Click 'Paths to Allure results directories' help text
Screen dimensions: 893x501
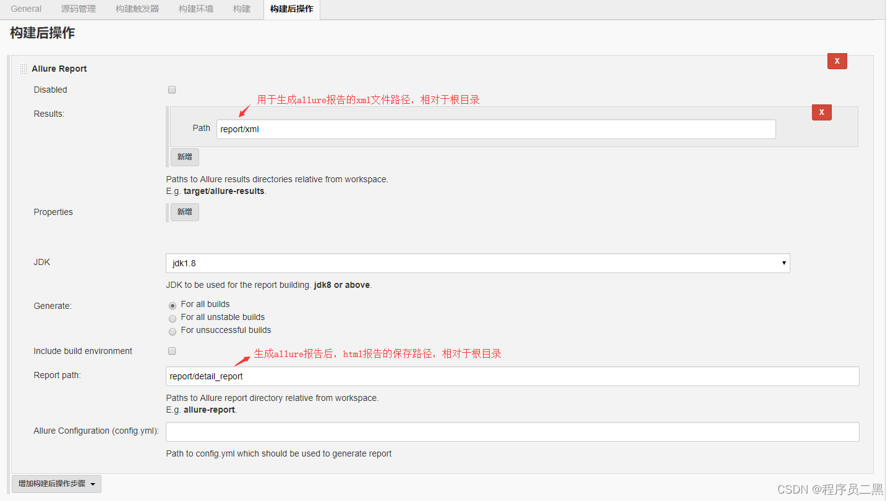click(277, 179)
